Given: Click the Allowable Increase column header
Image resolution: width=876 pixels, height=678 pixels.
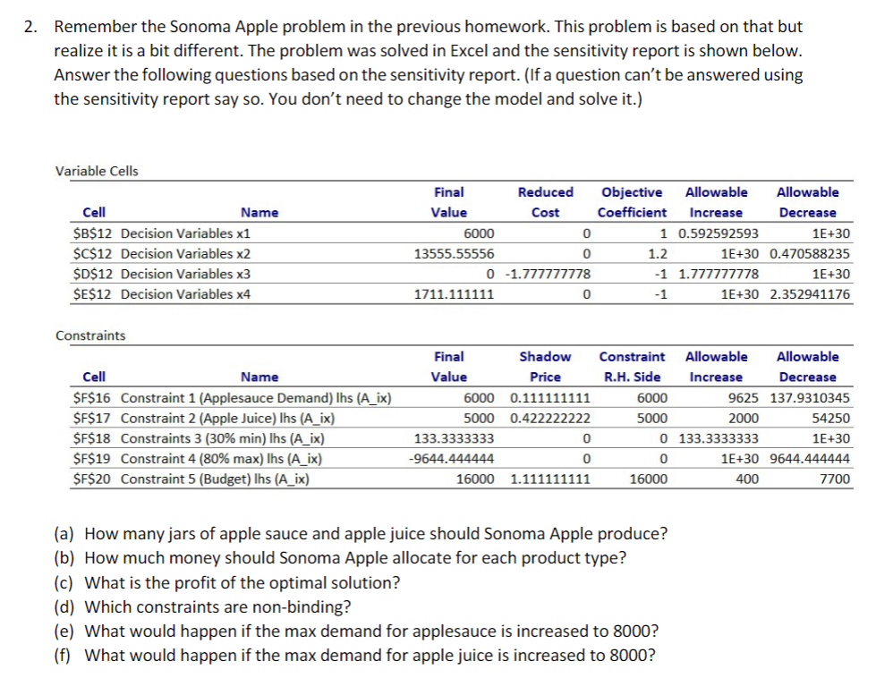Looking at the screenshot, I should pyautogui.click(x=717, y=201).
